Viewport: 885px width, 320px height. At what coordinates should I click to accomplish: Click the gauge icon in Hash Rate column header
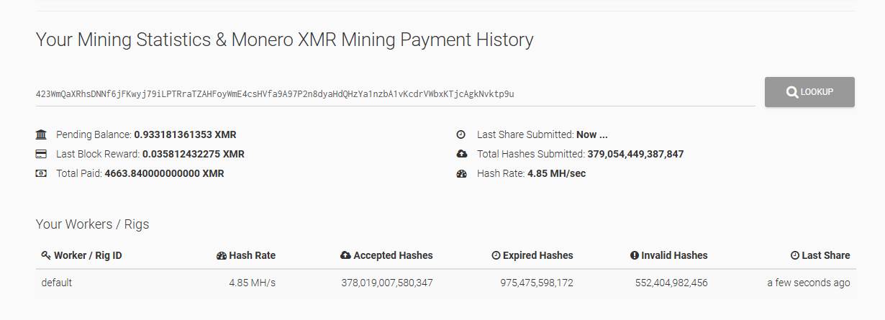pos(221,255)
